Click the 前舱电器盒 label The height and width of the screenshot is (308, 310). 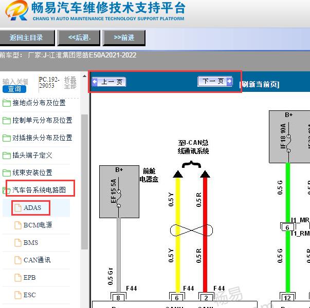coord(149,175)
